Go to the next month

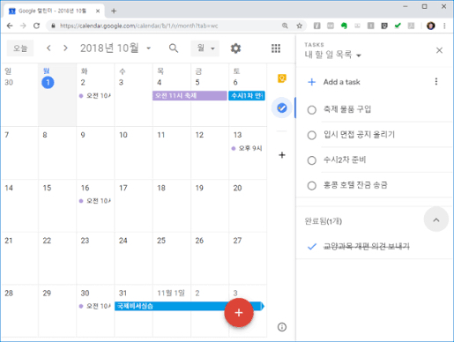point(65,48)
